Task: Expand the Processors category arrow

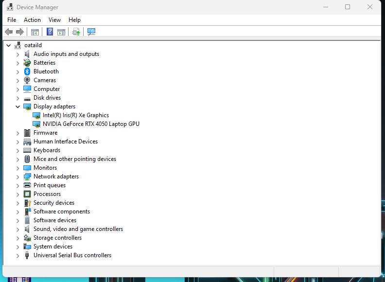Action: point(17,194)
